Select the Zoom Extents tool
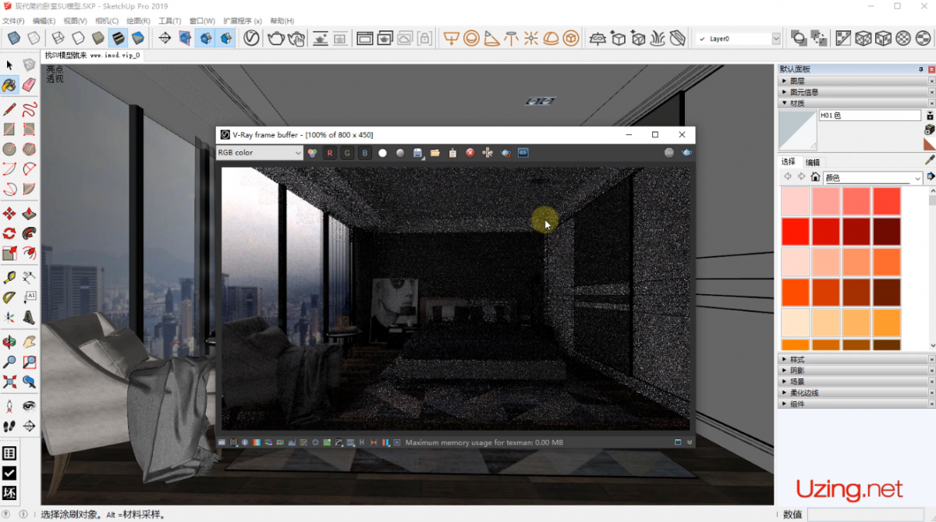The width and height of the screenshot is (936, 522). coord(9,382)
